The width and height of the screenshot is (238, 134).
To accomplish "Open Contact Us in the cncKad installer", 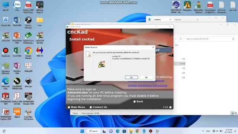I will (98, 107).
